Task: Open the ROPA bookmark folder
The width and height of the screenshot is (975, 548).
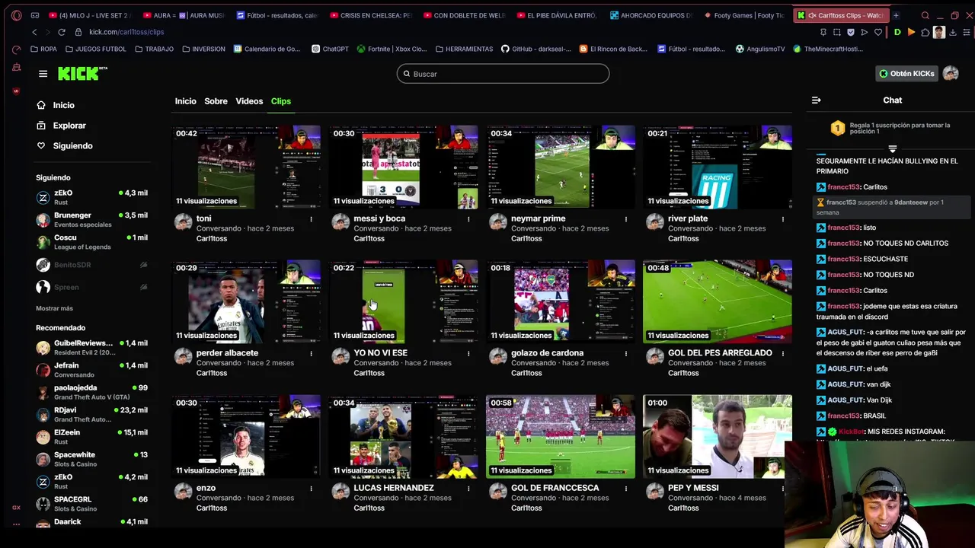Action: point(43,49)
